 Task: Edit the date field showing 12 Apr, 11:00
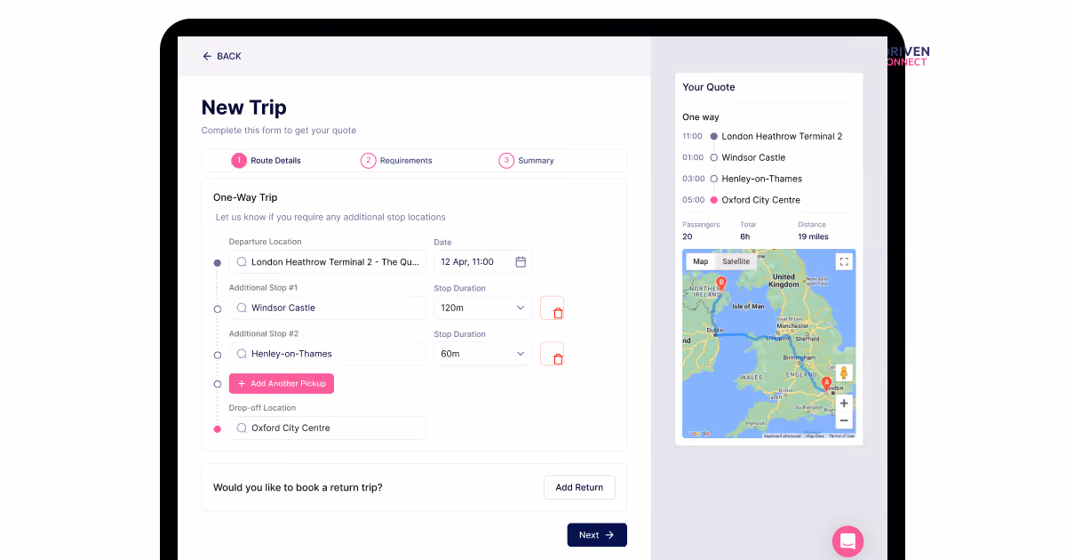[x=482, y=261]
